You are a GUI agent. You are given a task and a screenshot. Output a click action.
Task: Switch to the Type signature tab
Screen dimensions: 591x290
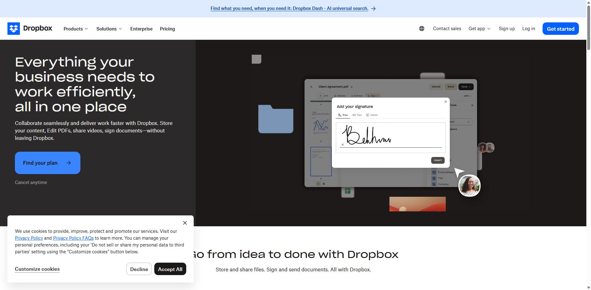[357, 115]
